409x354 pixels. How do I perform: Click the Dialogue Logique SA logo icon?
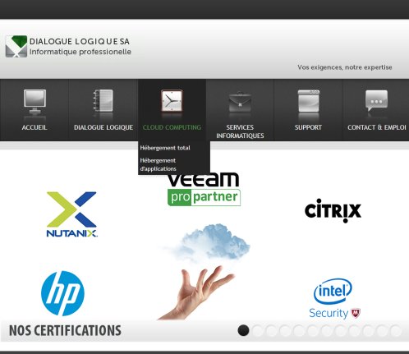point(16,46)
